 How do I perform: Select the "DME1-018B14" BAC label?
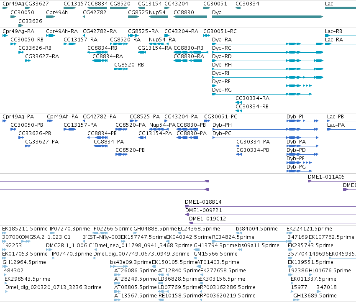click(x=203, y=202)
